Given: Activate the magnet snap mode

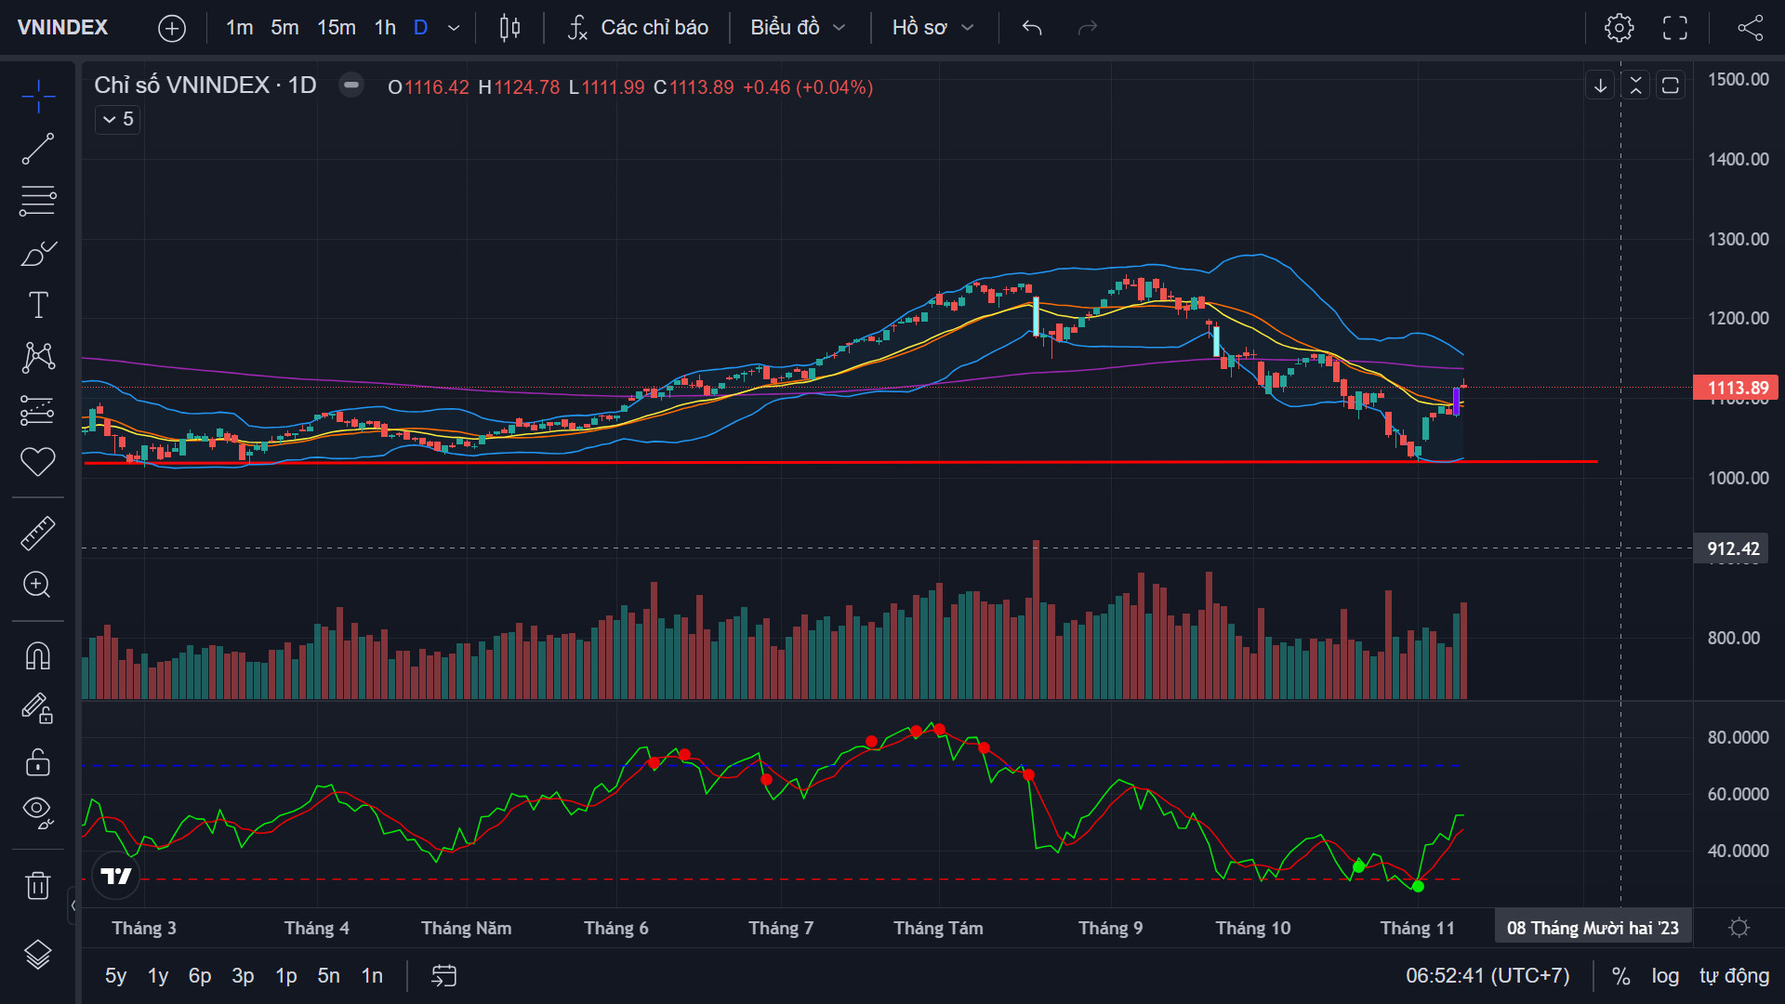Looking at the screenshot, I should tap(37, 656).
